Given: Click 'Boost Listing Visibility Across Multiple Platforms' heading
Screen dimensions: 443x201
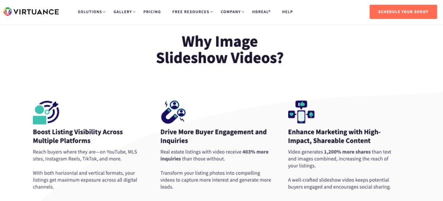Looking at the screenshot, I should tap(78, 136).
